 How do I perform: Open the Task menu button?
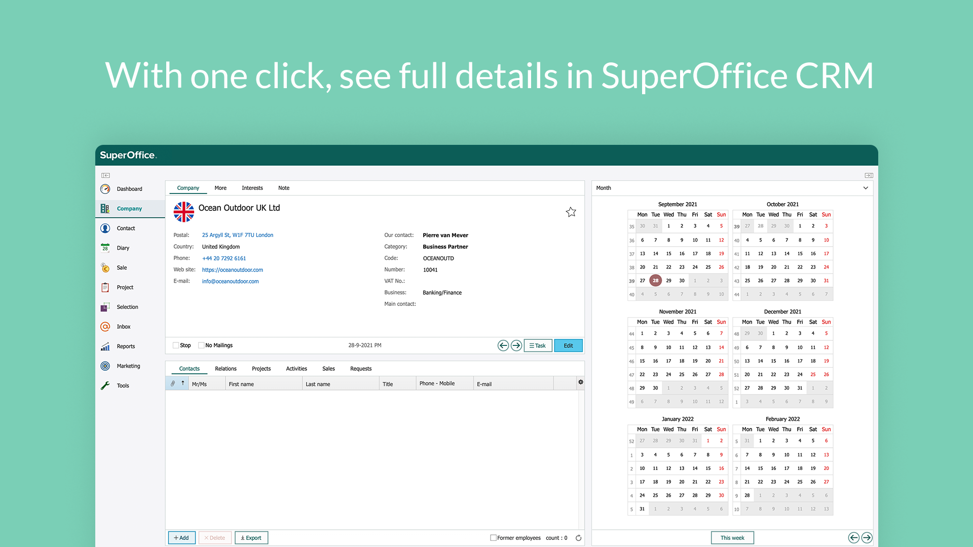538,345
